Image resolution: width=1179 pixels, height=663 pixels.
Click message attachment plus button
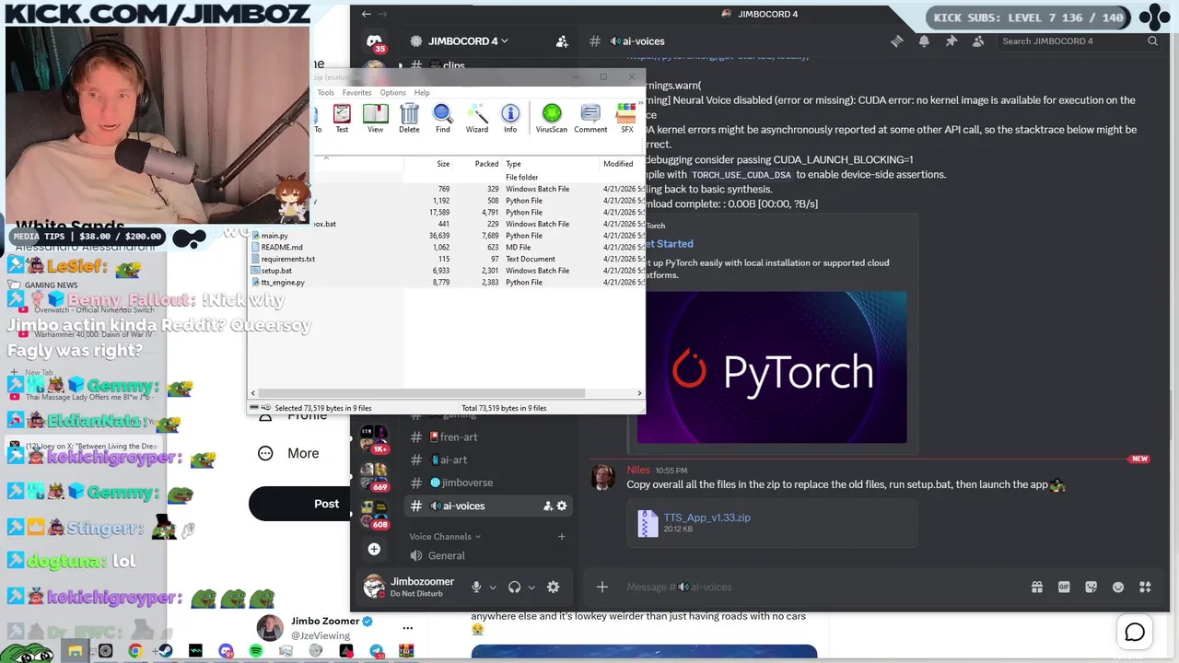[x=601, y=587]
